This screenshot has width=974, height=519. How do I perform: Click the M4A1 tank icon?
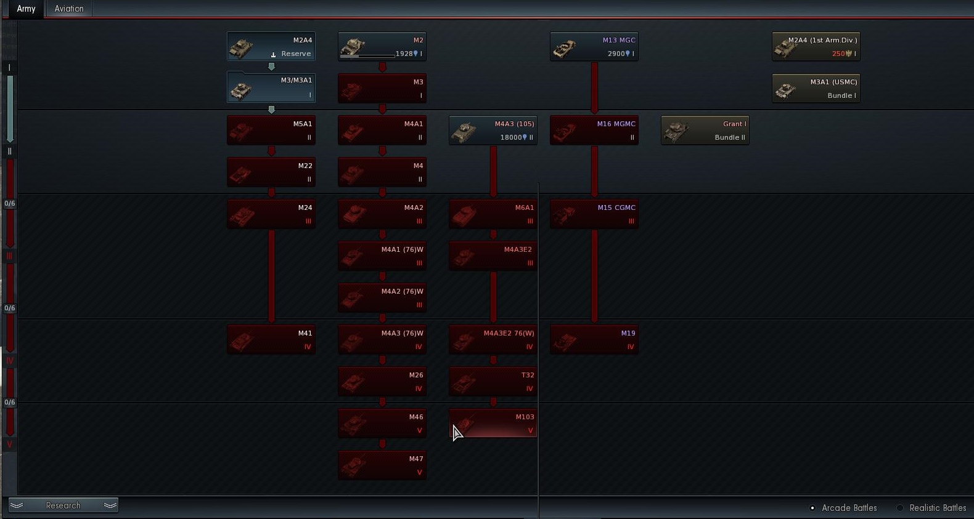(353, 131)
